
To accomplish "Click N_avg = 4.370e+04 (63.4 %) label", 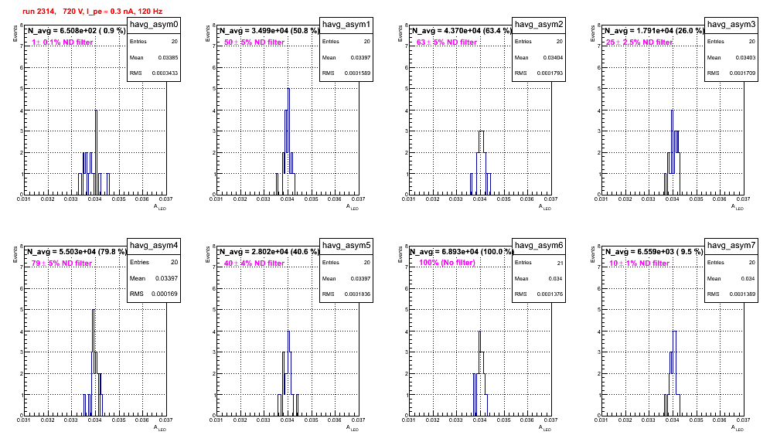I will (x=462, y=31).
